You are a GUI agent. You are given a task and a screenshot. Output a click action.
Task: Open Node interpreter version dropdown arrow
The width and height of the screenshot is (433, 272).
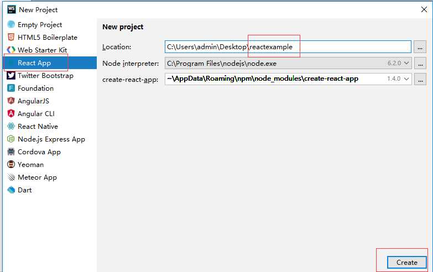pos(406,63)
